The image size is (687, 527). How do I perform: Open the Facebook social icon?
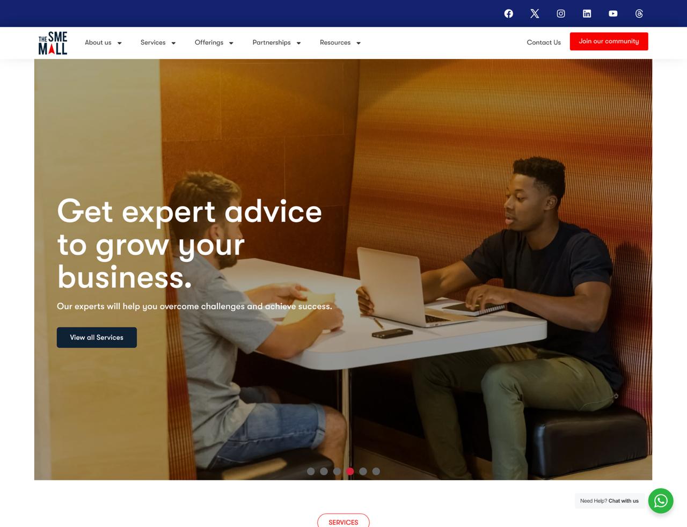508,13
